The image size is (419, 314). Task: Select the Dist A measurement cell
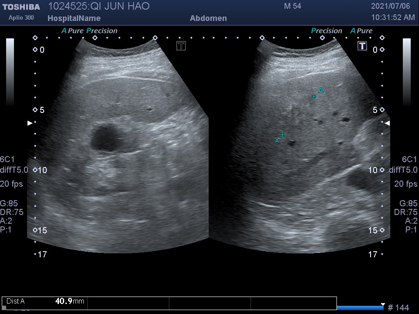click(x=45, y=301)
